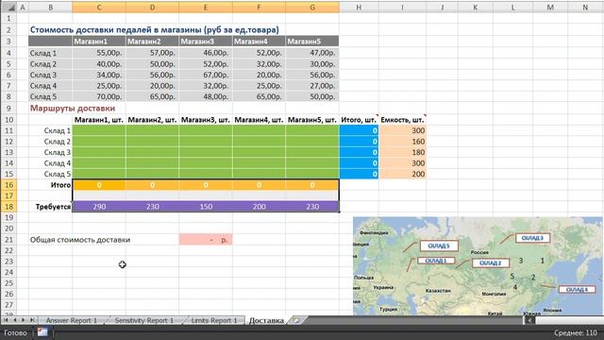Click the next sheet navigation arrow
This screenshot has height=340, width=604.
[x=23, y=320]
